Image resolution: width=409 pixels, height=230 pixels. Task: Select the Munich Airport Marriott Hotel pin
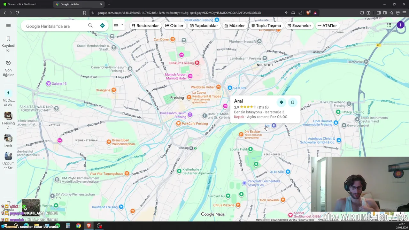(x=190, y=76)
